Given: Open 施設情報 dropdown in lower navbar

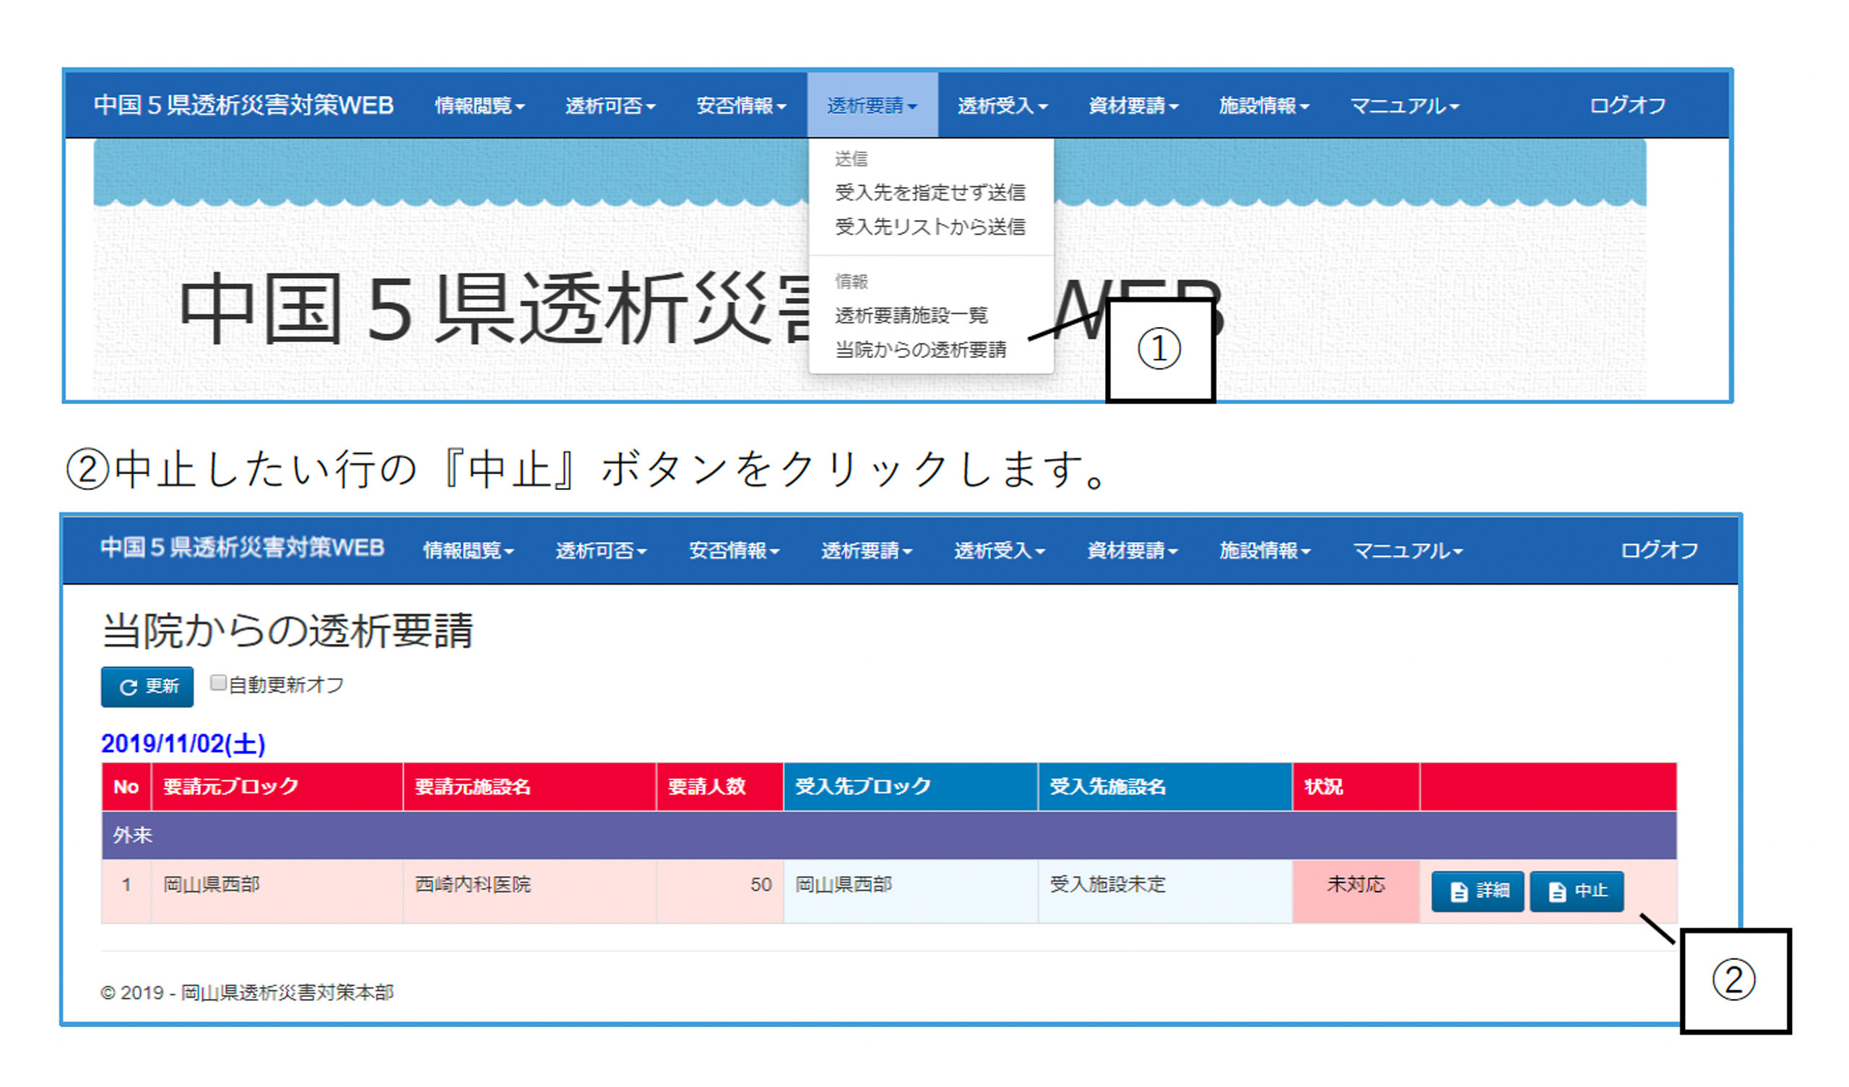Looking at the screenshot, I should pyautogui.click(x=1264, y=550).
